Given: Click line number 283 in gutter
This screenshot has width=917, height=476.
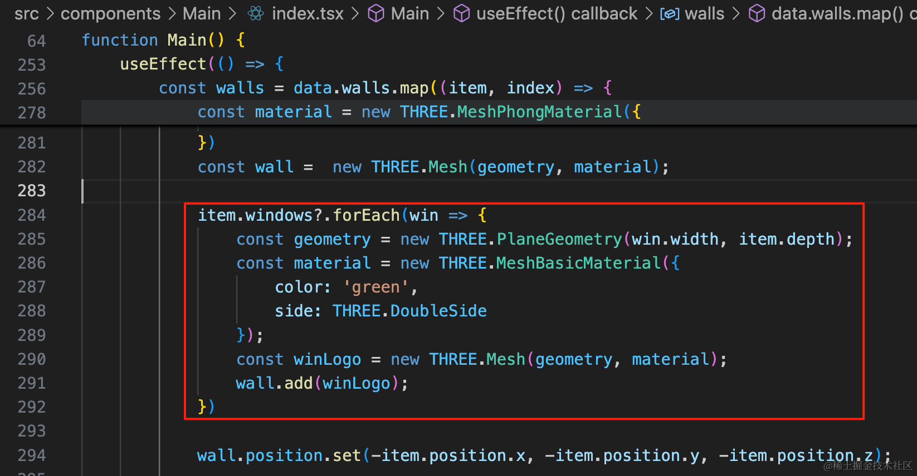Looking at the screenshot, I should click(32, 191).
